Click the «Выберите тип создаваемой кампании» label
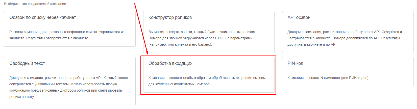 coord(35,4)
